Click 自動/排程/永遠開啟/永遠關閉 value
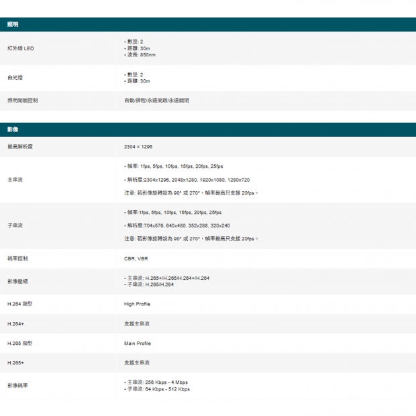The width and height of the screenshot is (416, 416). click(156, 100)
